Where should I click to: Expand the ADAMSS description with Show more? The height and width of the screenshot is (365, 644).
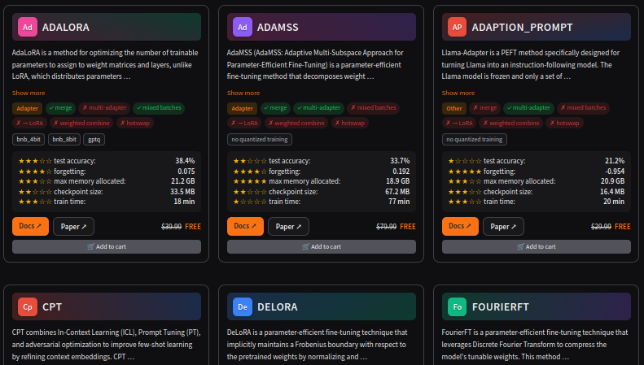243,93
